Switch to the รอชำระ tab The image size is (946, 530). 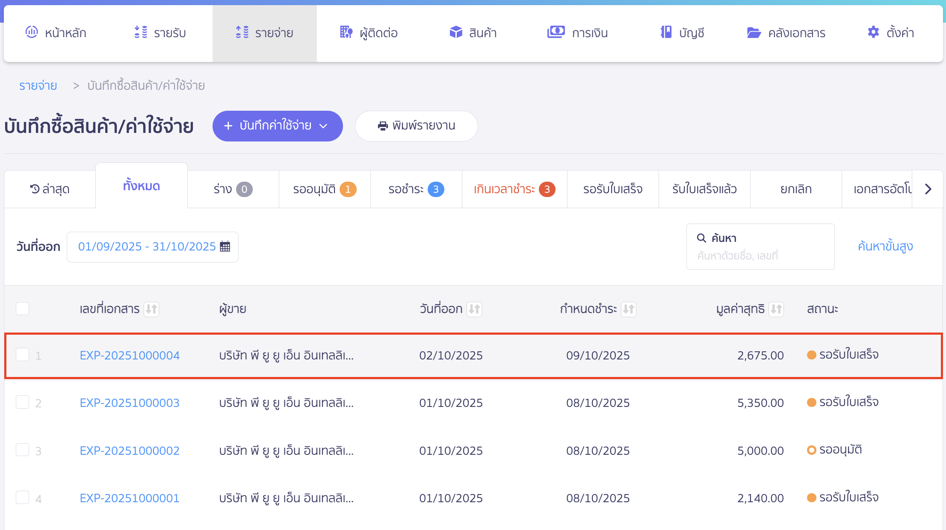coord(416,189)
